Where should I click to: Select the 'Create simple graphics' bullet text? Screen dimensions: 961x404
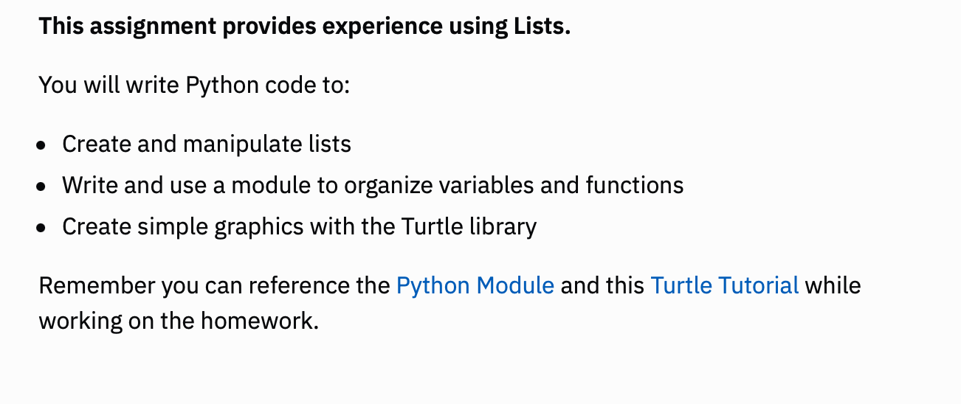[299, 226]
